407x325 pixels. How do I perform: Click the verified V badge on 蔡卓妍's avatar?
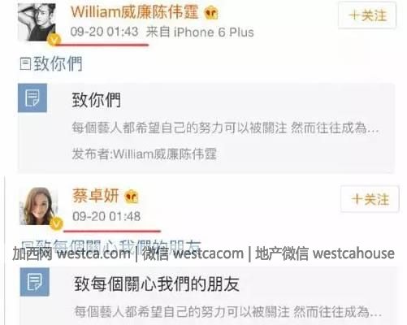(56, 223)
